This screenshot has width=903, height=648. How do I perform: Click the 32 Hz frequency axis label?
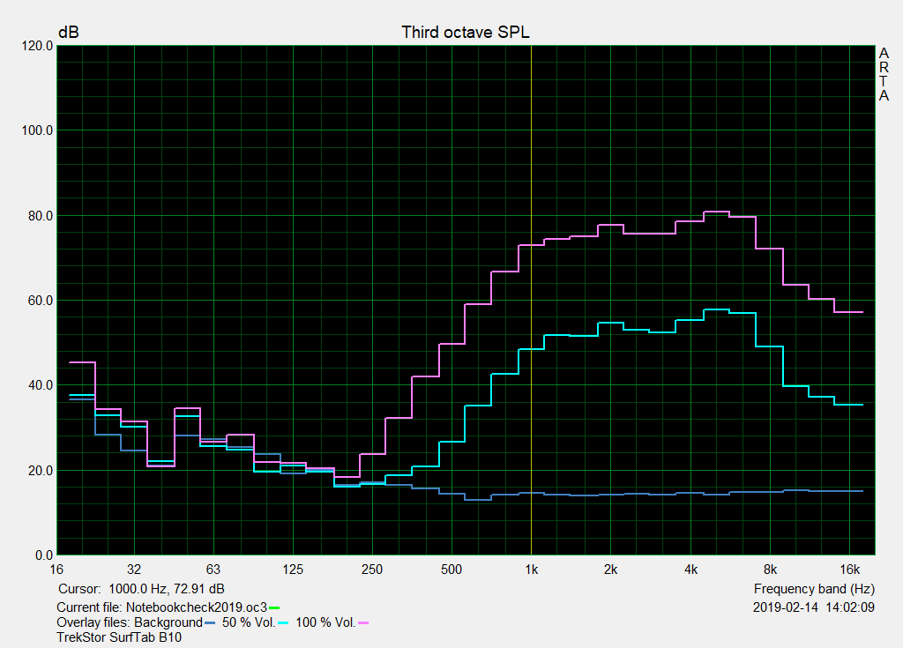[134, 570]
